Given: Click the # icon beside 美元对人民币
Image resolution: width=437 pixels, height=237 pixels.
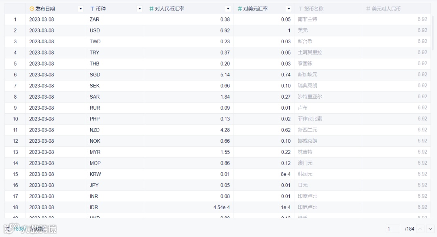Looking at the screenshot, I should (368, 8).
